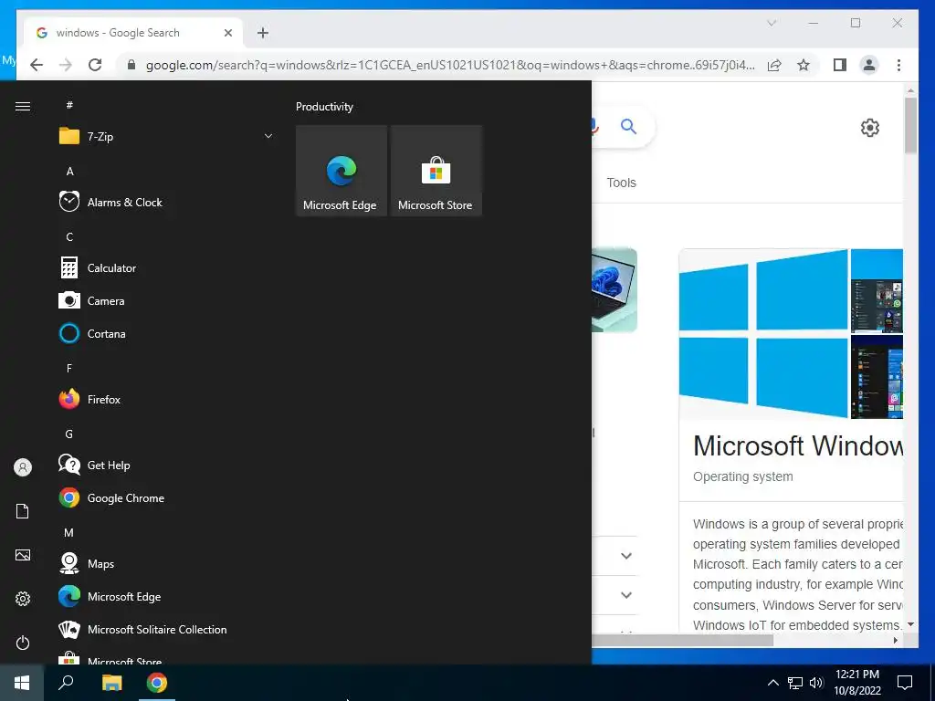Launch Alarms & Clock from app list

165,202
